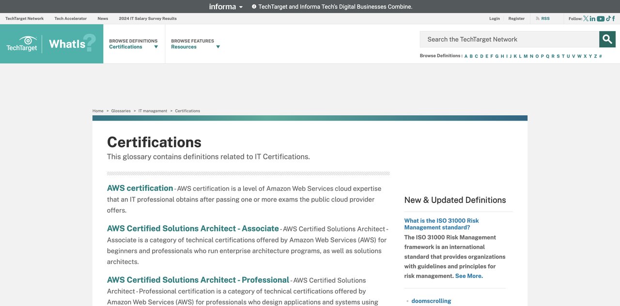Open the RSS feed link

(x=543, y=18)
